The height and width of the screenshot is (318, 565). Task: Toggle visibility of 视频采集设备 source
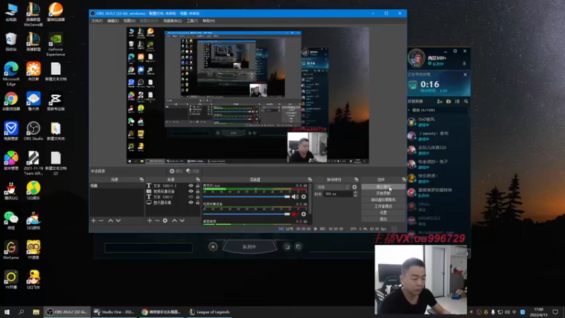coord(191,191)
